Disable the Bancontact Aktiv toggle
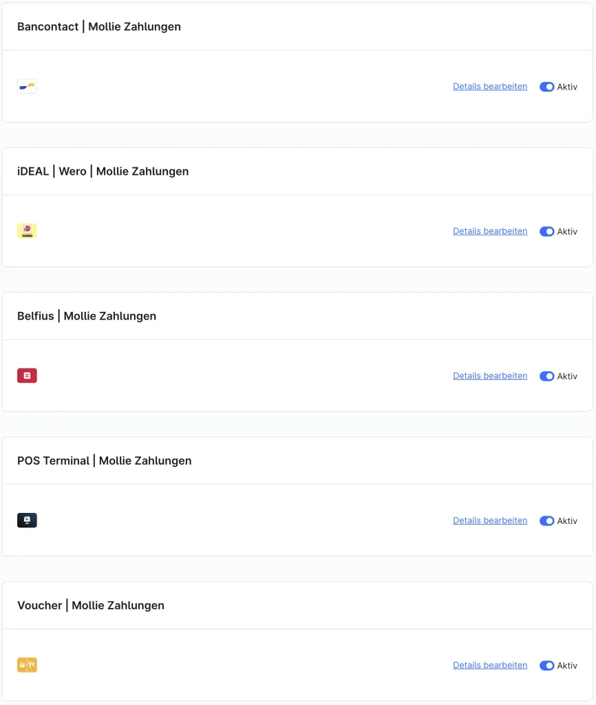Image resolution: width=596 pixels, height=705 pixels. [546, 87]
